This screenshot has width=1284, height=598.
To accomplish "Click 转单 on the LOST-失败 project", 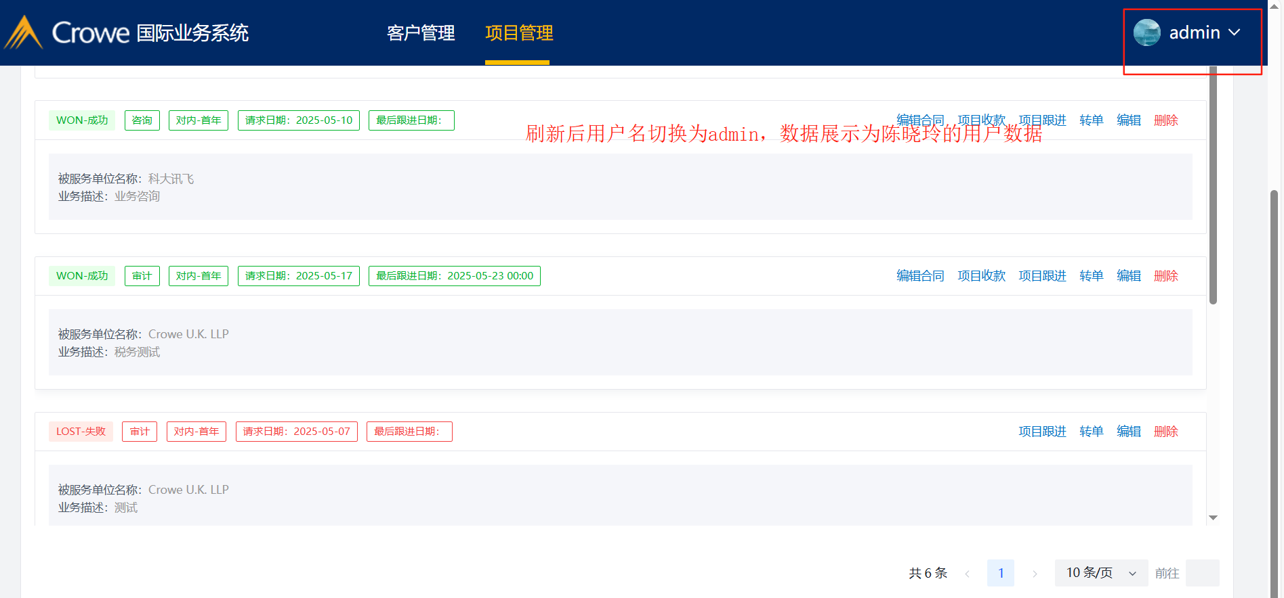I will coord(1092,432).
